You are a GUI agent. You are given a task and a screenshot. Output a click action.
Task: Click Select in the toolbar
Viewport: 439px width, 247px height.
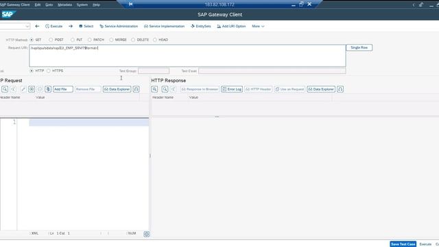(86, 26)
